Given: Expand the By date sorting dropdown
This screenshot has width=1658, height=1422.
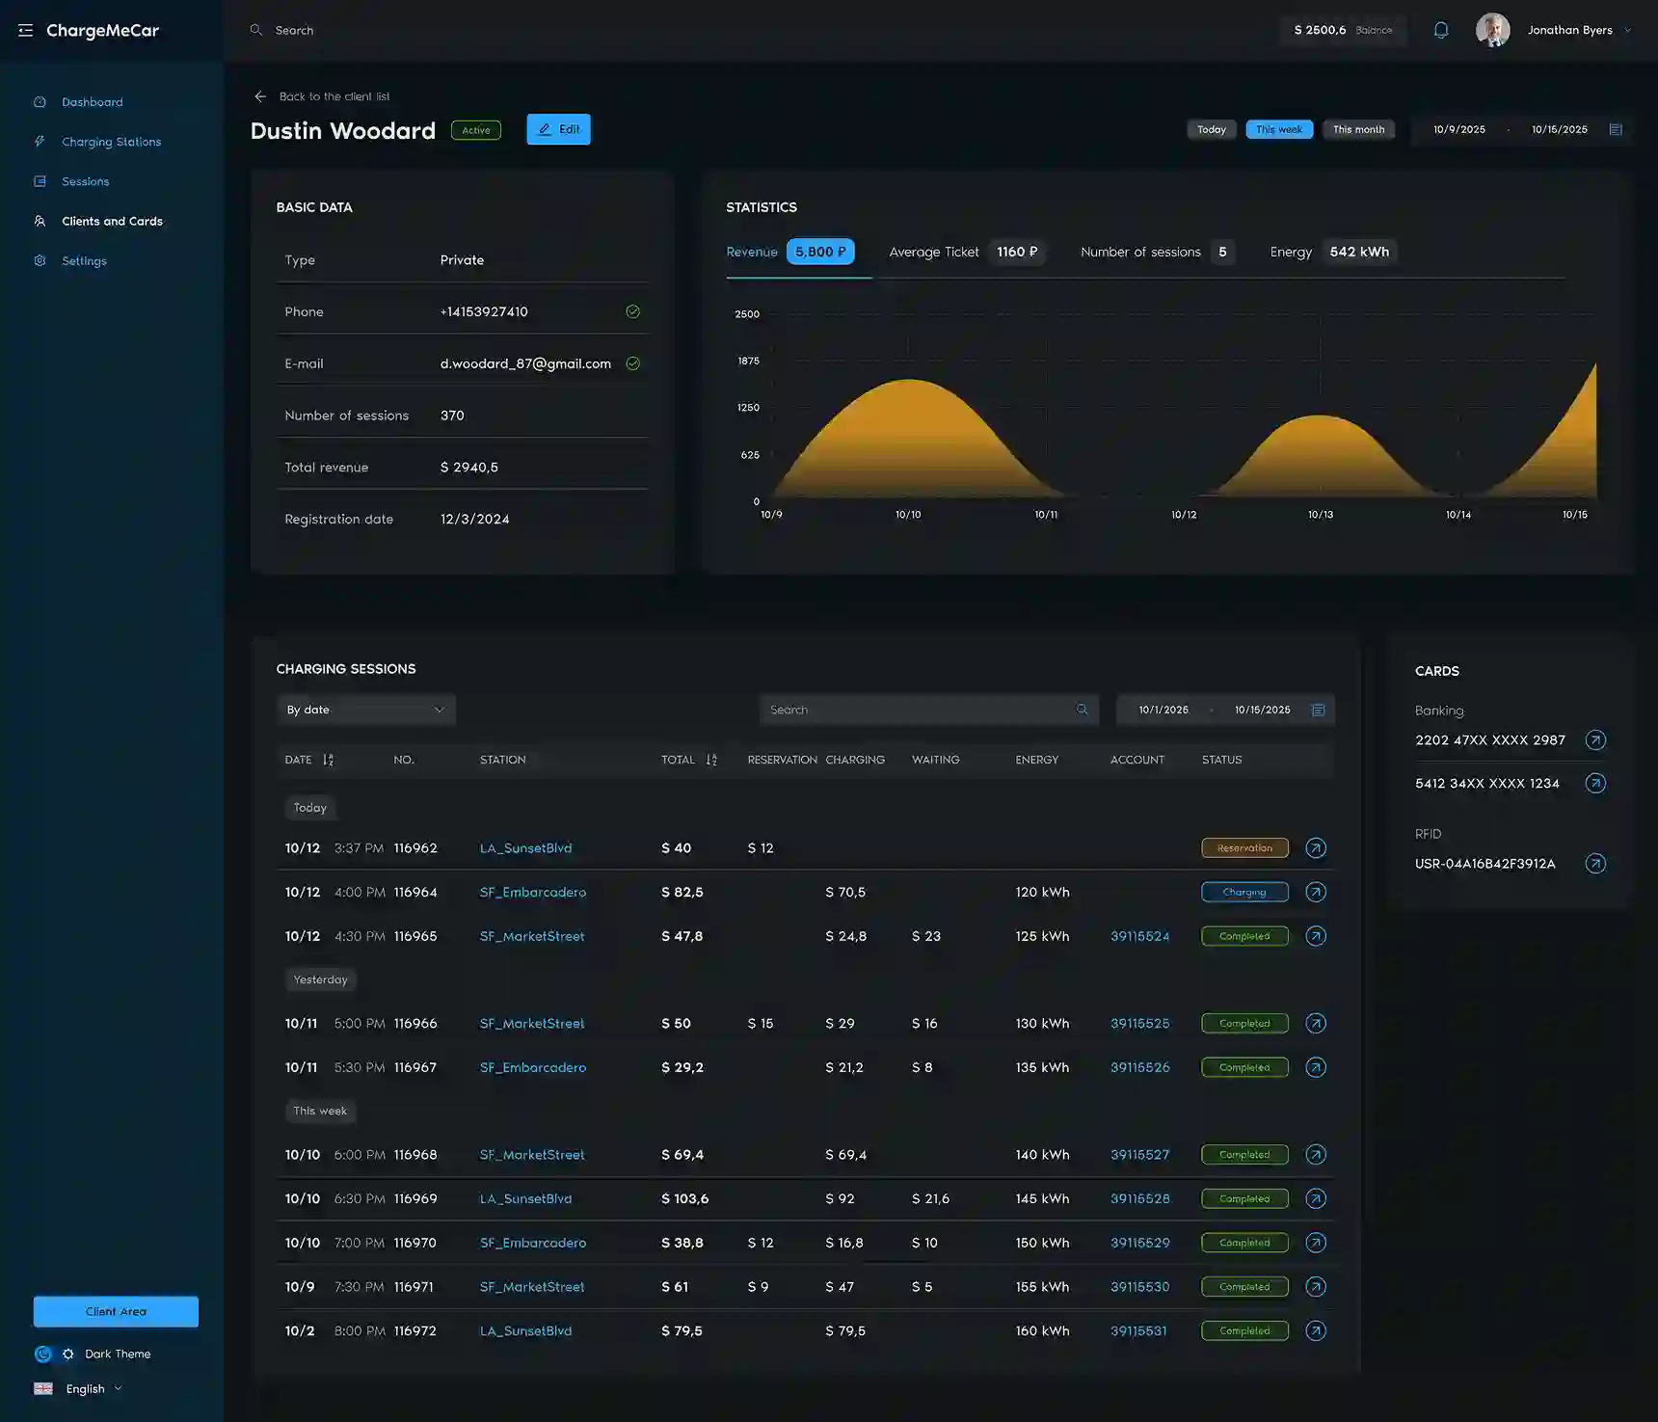Looking at the screenshot, I should [365, 710].
